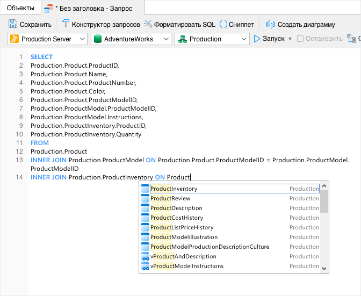Click the table icon beside ProductReview

(x=145, y=198)
